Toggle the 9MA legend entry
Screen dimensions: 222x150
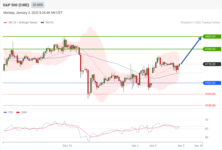pos(21,112)
